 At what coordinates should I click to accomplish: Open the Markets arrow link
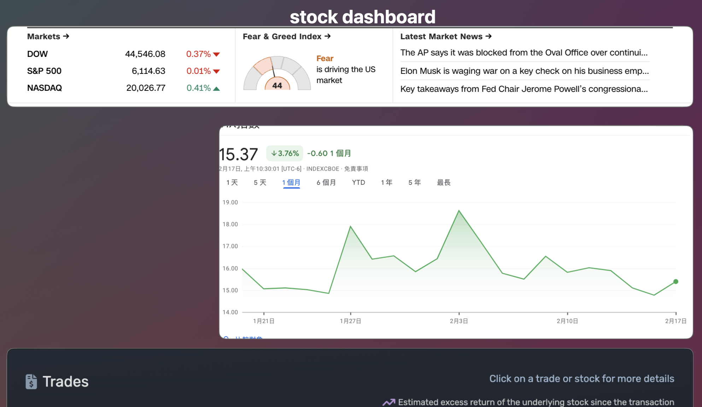48,36
